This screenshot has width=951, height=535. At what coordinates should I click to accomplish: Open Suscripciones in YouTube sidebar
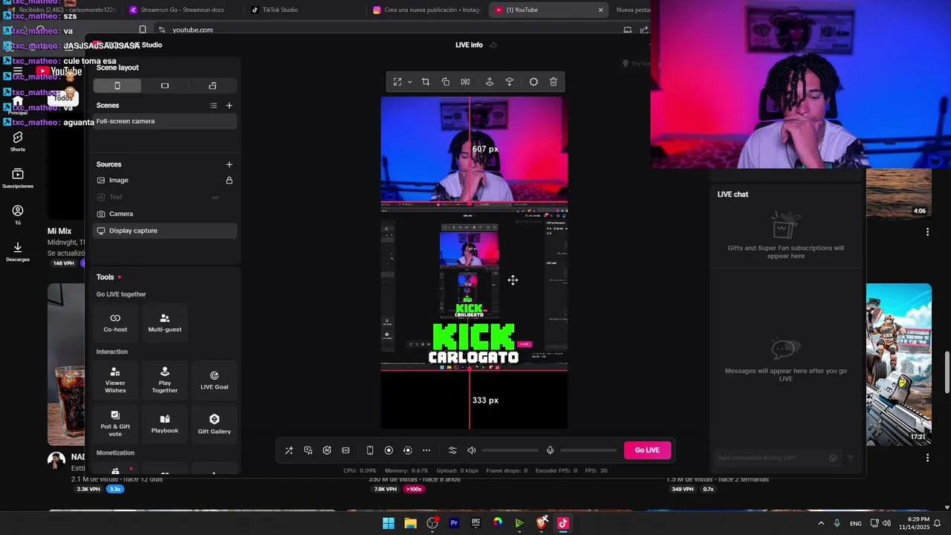pos(18,178)
